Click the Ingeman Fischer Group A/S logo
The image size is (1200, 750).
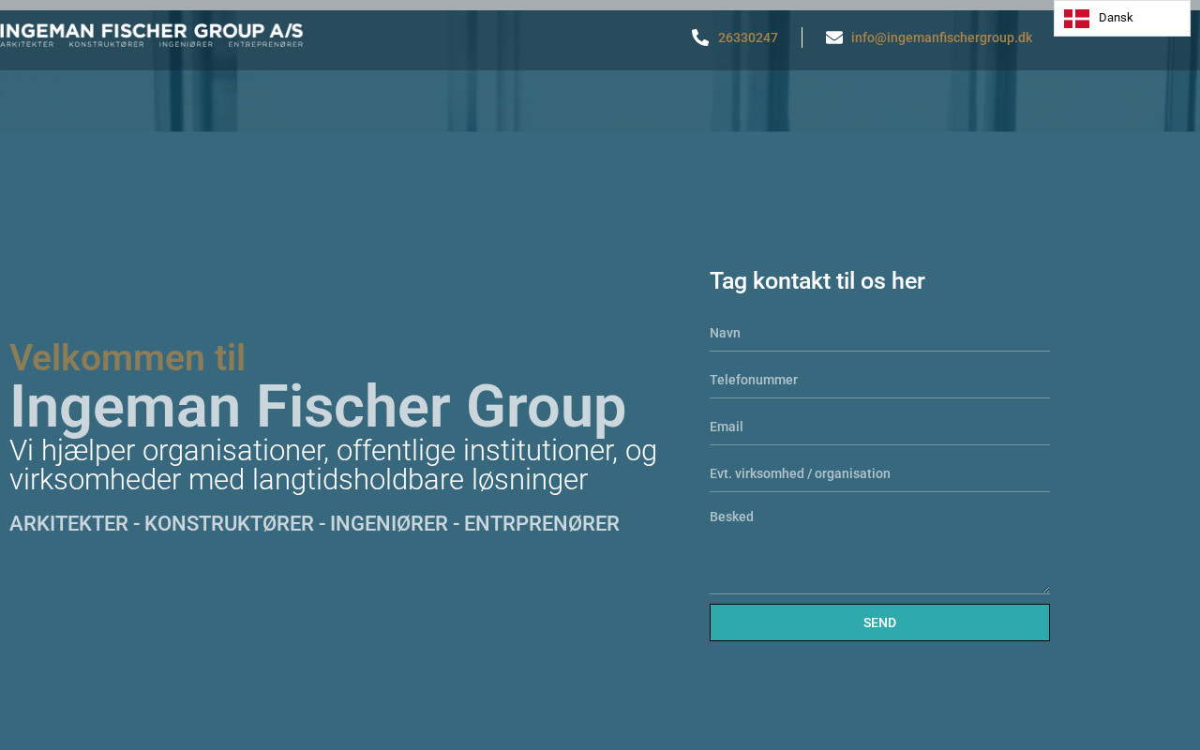[152, 35]
